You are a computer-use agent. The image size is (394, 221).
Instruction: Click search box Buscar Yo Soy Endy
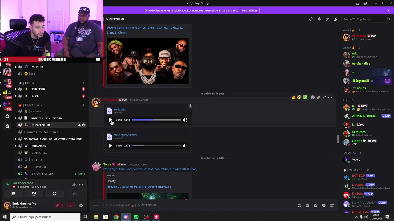pos(367,19)
